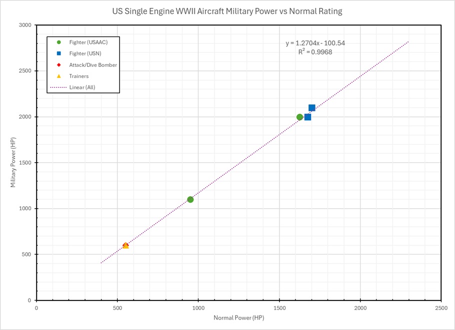Click the trendline equation y = 1.2704x - 100.54
The image size is (455, 330).
pyautogui.click(x=315, y=43)
